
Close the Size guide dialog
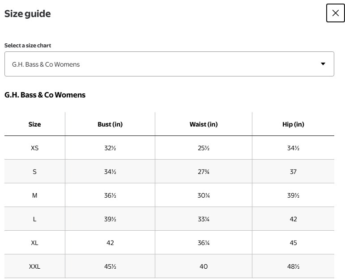pyautogui.click(x=335, y=13)
